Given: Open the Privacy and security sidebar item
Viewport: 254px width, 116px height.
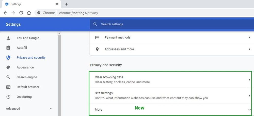Looking at the screenshot, I should click(x=31, y=58).
